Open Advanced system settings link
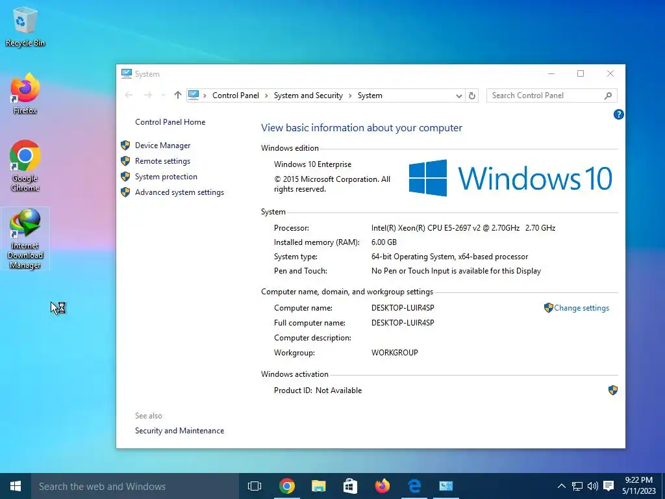 [179, 192]
